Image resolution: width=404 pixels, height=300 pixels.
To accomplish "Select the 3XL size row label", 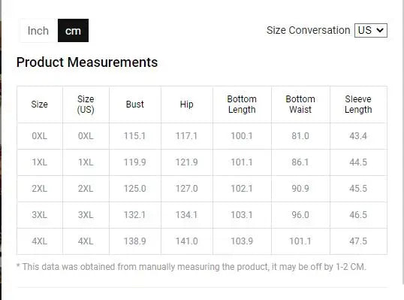I will click(x=39, y=215).
